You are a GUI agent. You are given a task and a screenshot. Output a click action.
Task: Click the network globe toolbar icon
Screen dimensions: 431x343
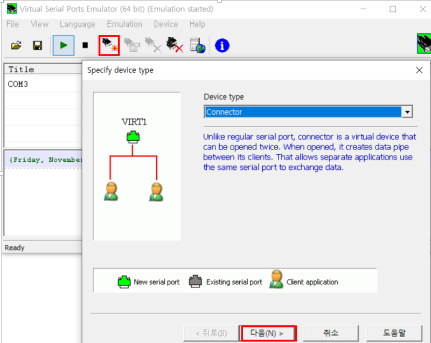[198, 45]
